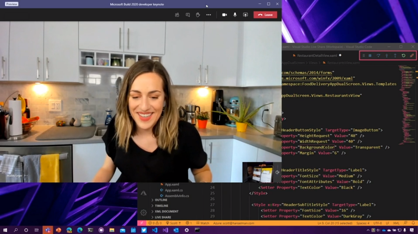Viewport: 418px width, 234px height.
Task: Expand the OUTLINE section
Action: point(161,200)
